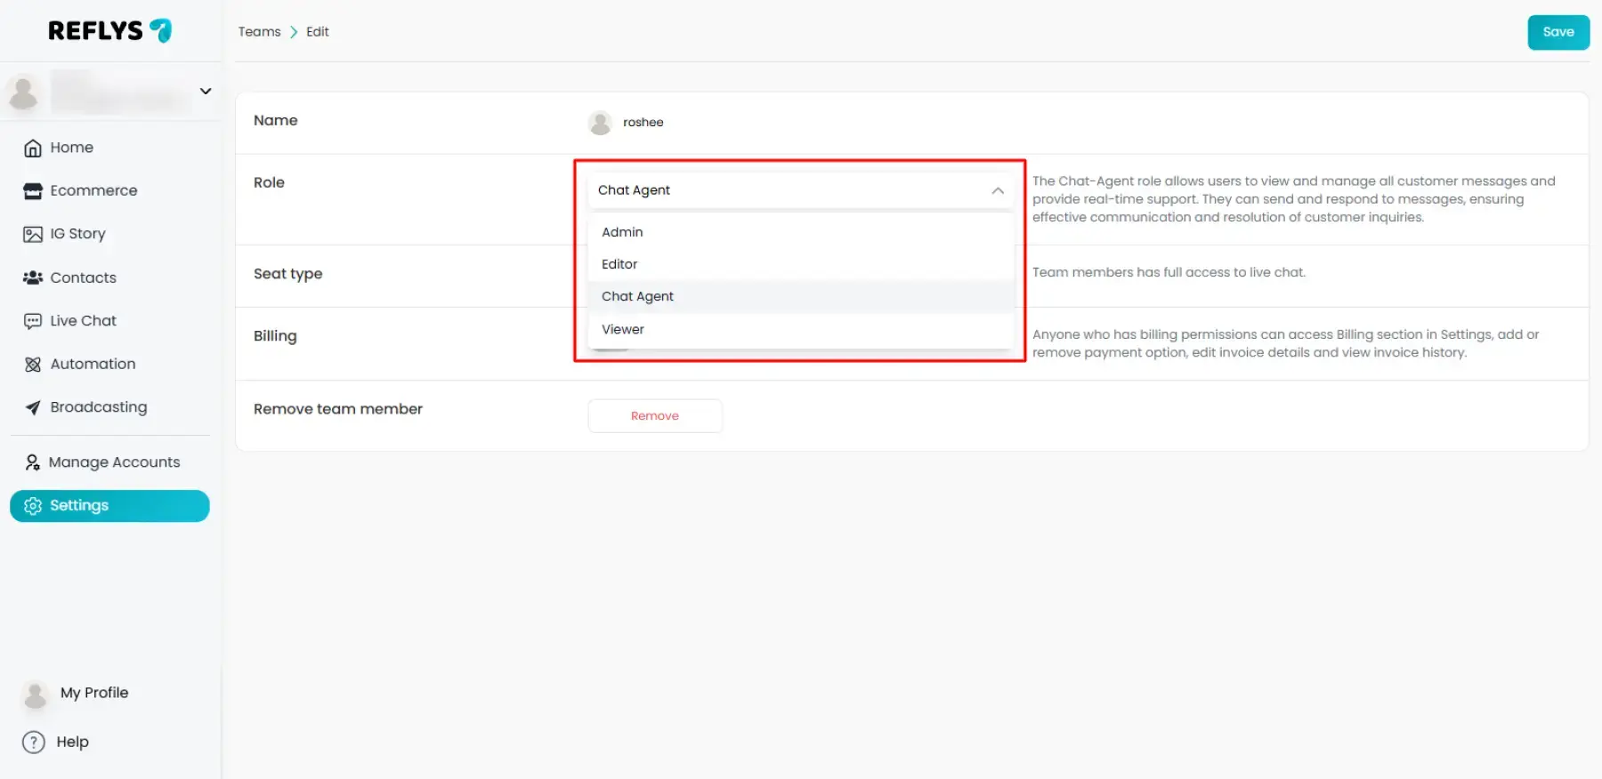1602x779 pixels.
Task: Pick the Viewer role option
Action: (x=623, y=329)
